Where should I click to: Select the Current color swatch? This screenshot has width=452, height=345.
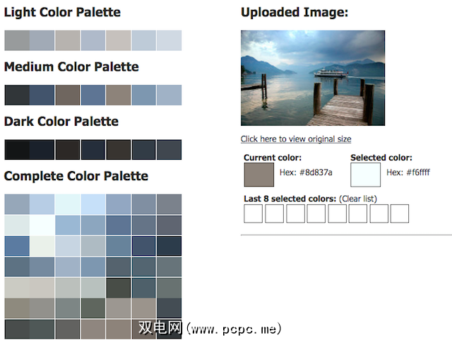click(258, 175)
